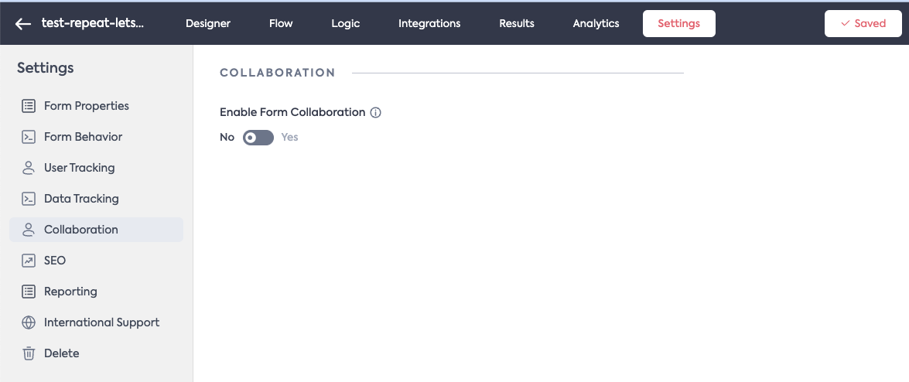The height and width of the screenshot is (382, 909).
Task: Click the Form Properties list icon
Action: click(29, 106)
